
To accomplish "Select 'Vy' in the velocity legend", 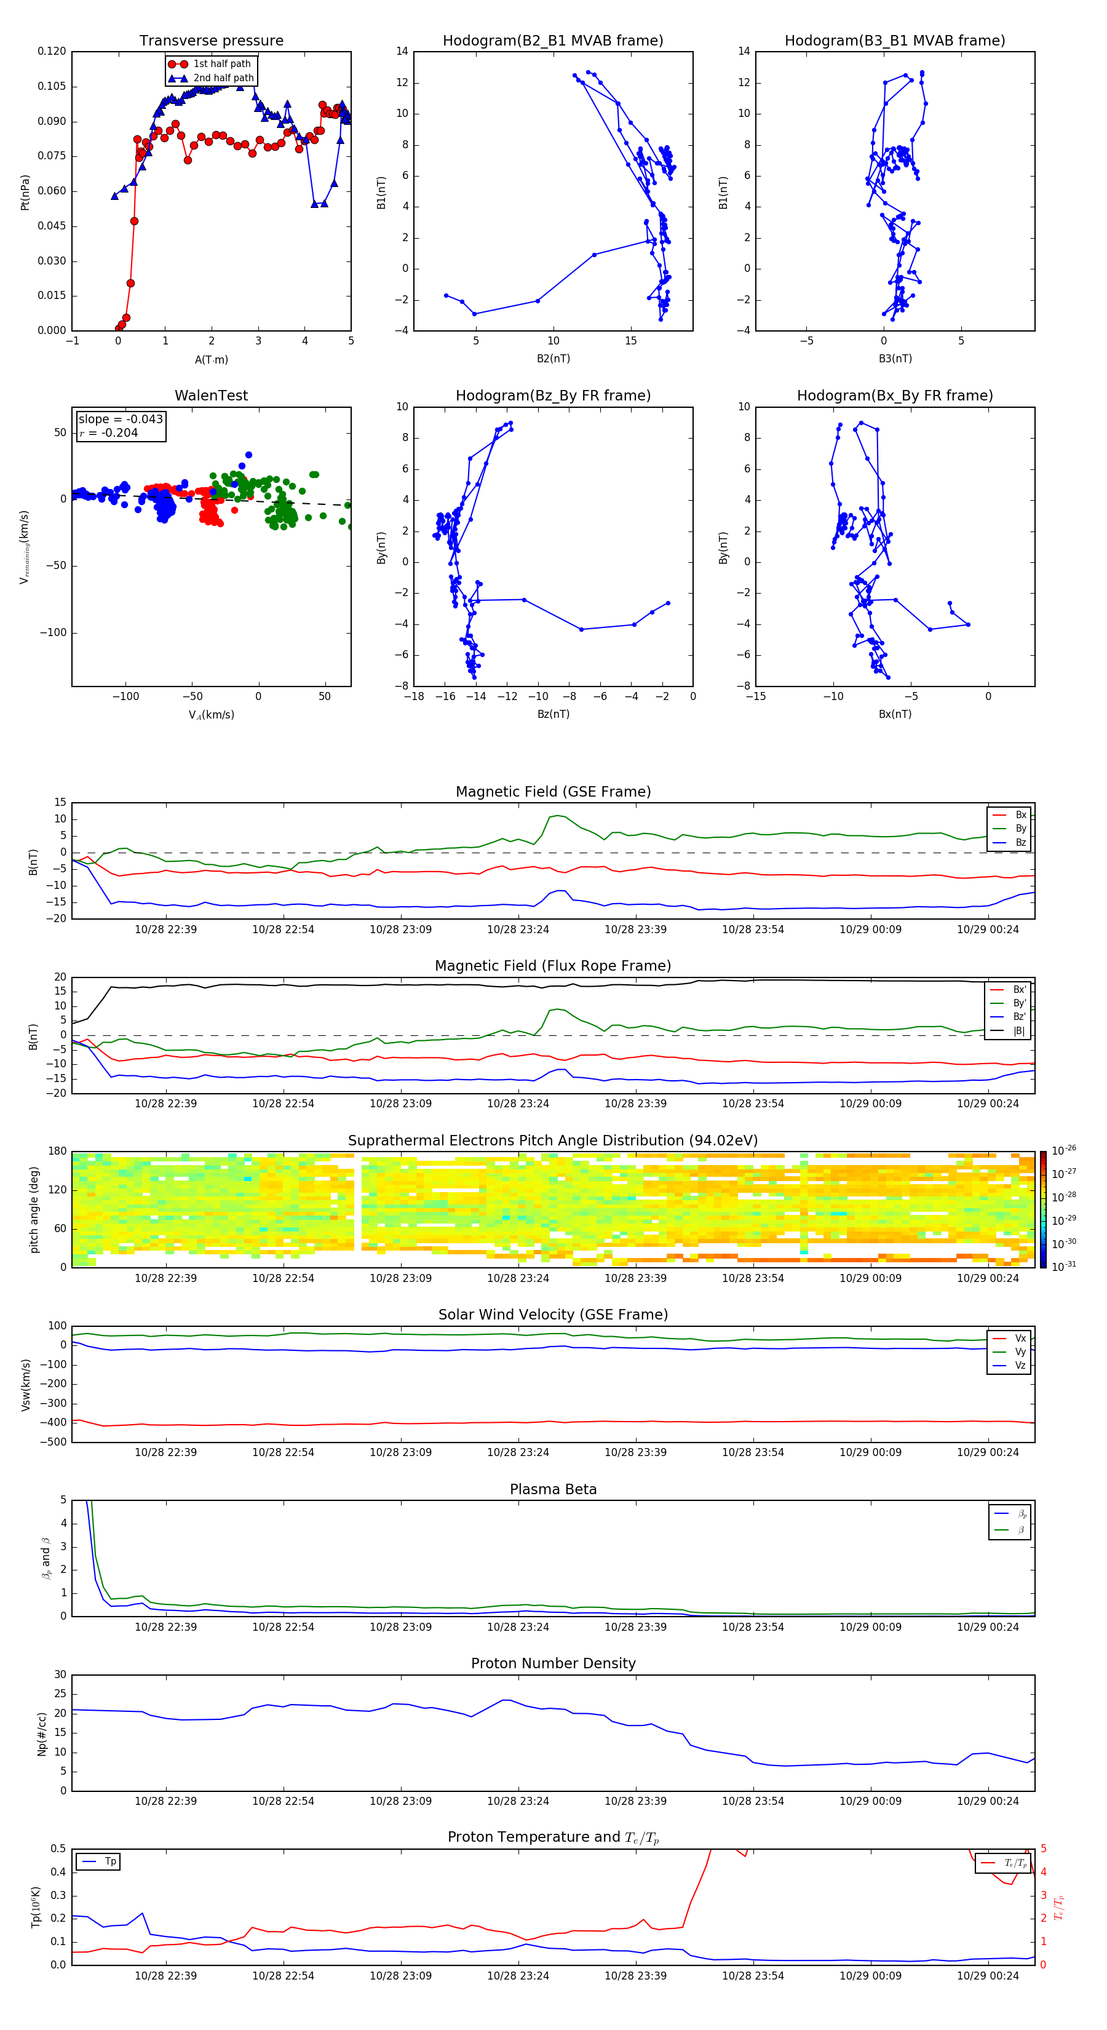I will [1009, 1351].
